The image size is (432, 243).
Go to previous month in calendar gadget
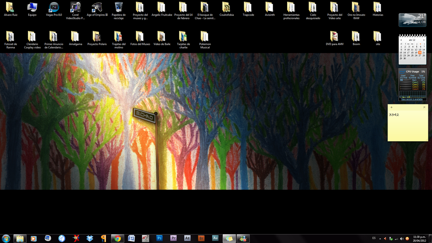pos(401,40)
